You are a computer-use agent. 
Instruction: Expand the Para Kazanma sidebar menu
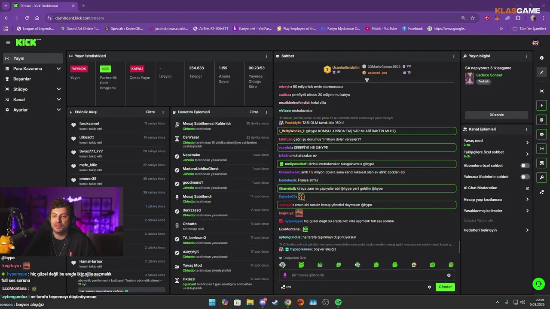tap(59, 69)
